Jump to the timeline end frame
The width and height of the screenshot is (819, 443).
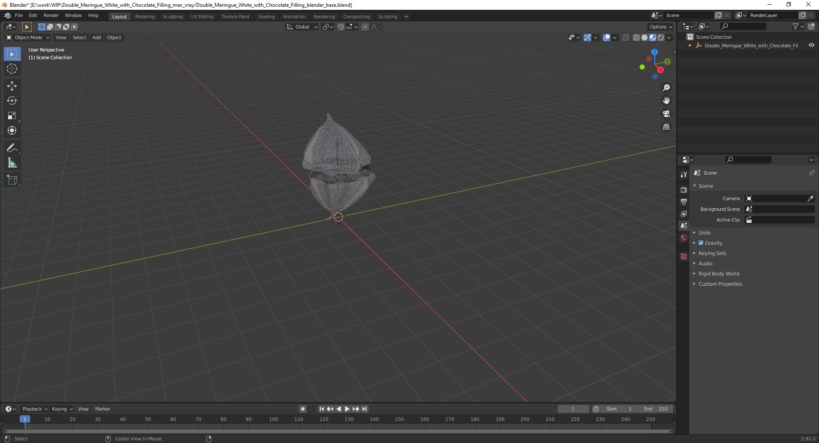click(x=364, y=409)
